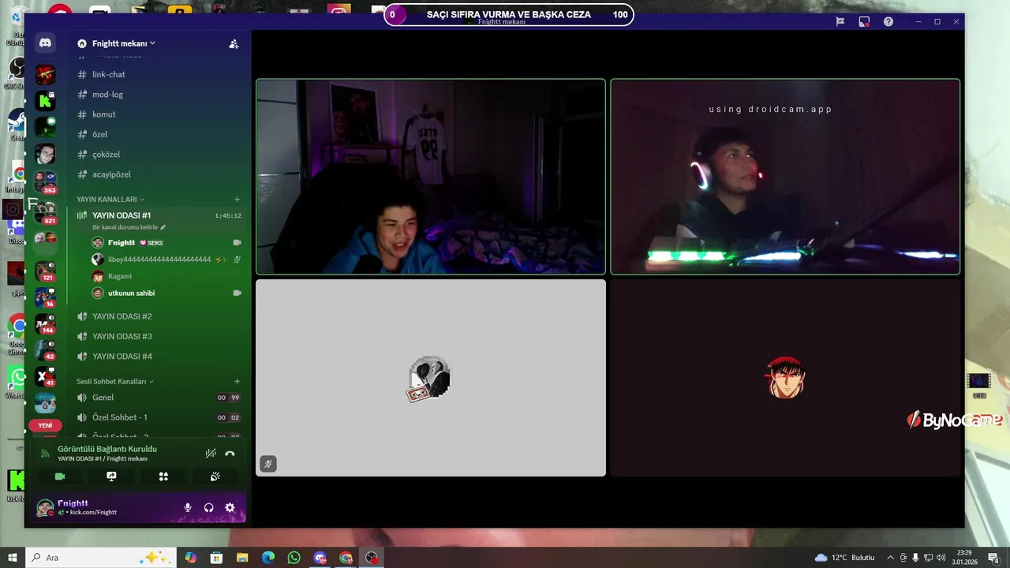
Task: Mute the microphone in user panel
Action: [188, 508]
